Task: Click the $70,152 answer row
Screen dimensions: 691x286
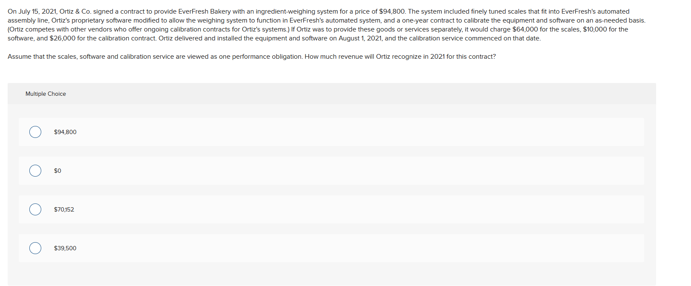Action: point(298,209)
